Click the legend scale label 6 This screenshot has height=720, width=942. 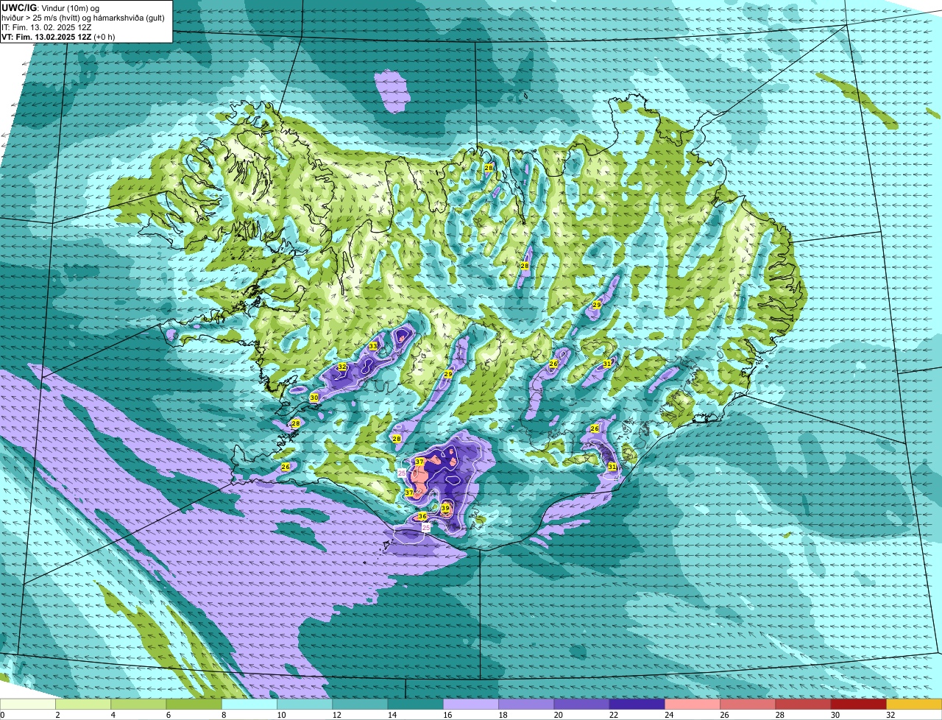click(x=167, y=715)
